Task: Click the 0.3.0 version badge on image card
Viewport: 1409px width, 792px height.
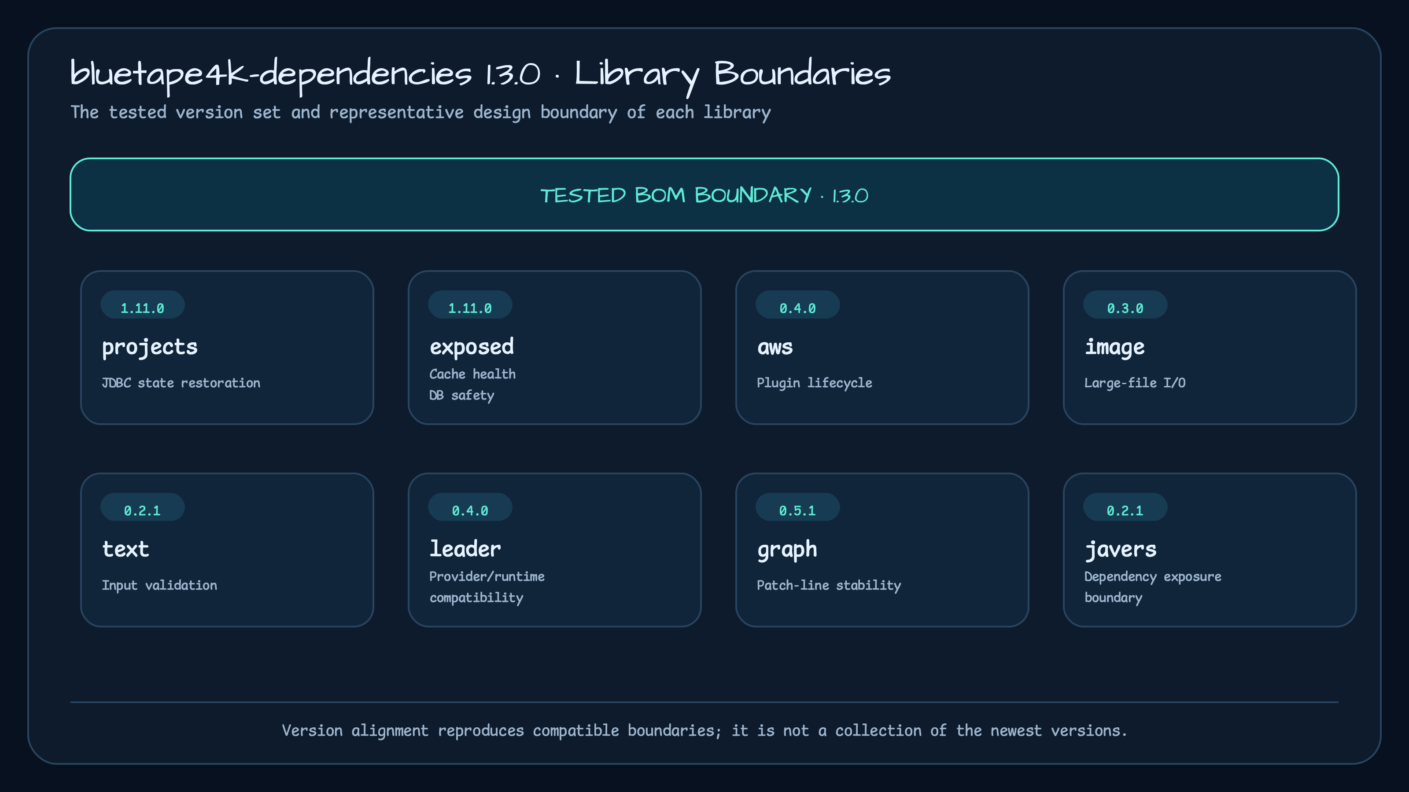Action: point(1125,305)
